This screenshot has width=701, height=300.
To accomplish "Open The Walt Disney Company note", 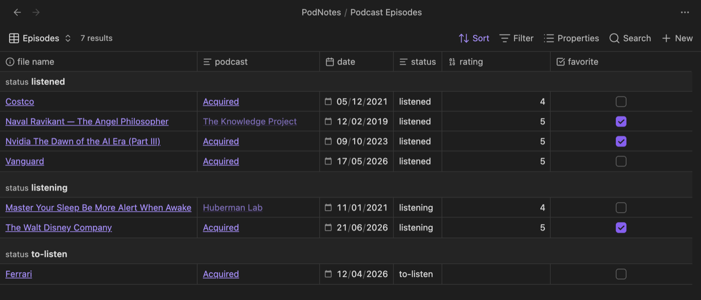I will pos(59,227).
